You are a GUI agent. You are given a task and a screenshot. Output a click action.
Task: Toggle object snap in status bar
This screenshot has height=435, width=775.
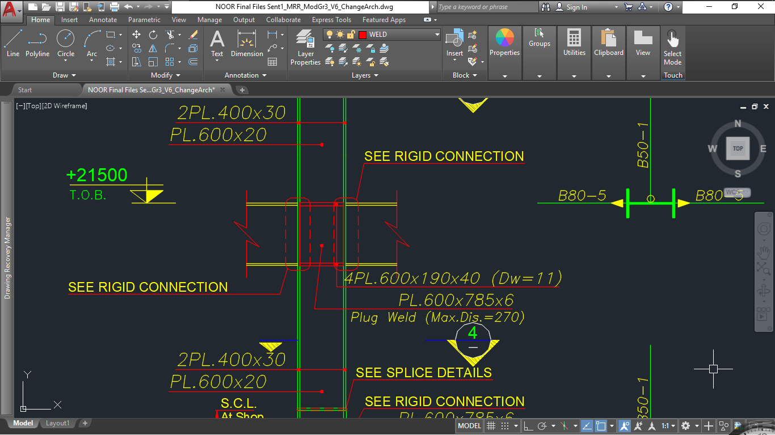[x=601, y=426]
